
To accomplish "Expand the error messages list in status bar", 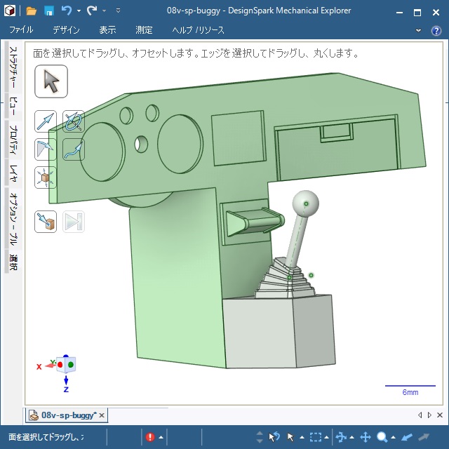I will 161,437.
